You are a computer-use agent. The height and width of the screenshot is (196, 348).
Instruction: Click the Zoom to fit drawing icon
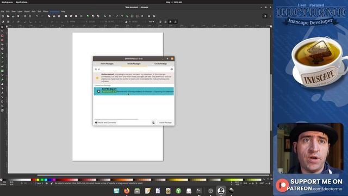pyautogui.click(x=71, y=16)
